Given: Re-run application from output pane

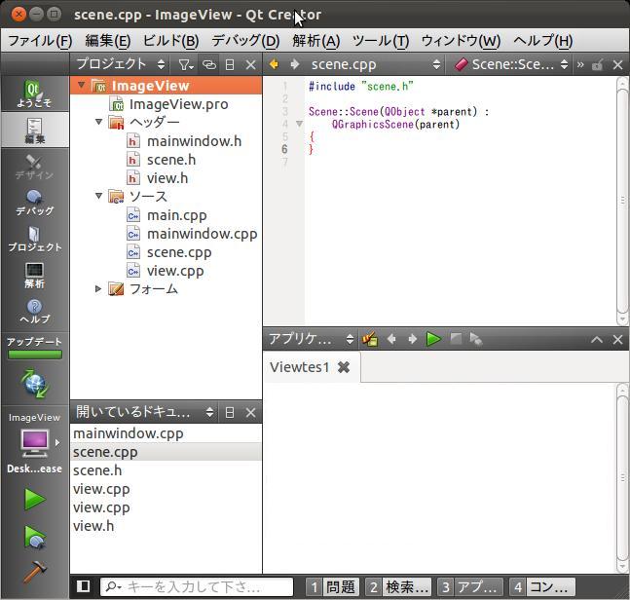Looking at the screenshot, I should click(433, 339).
